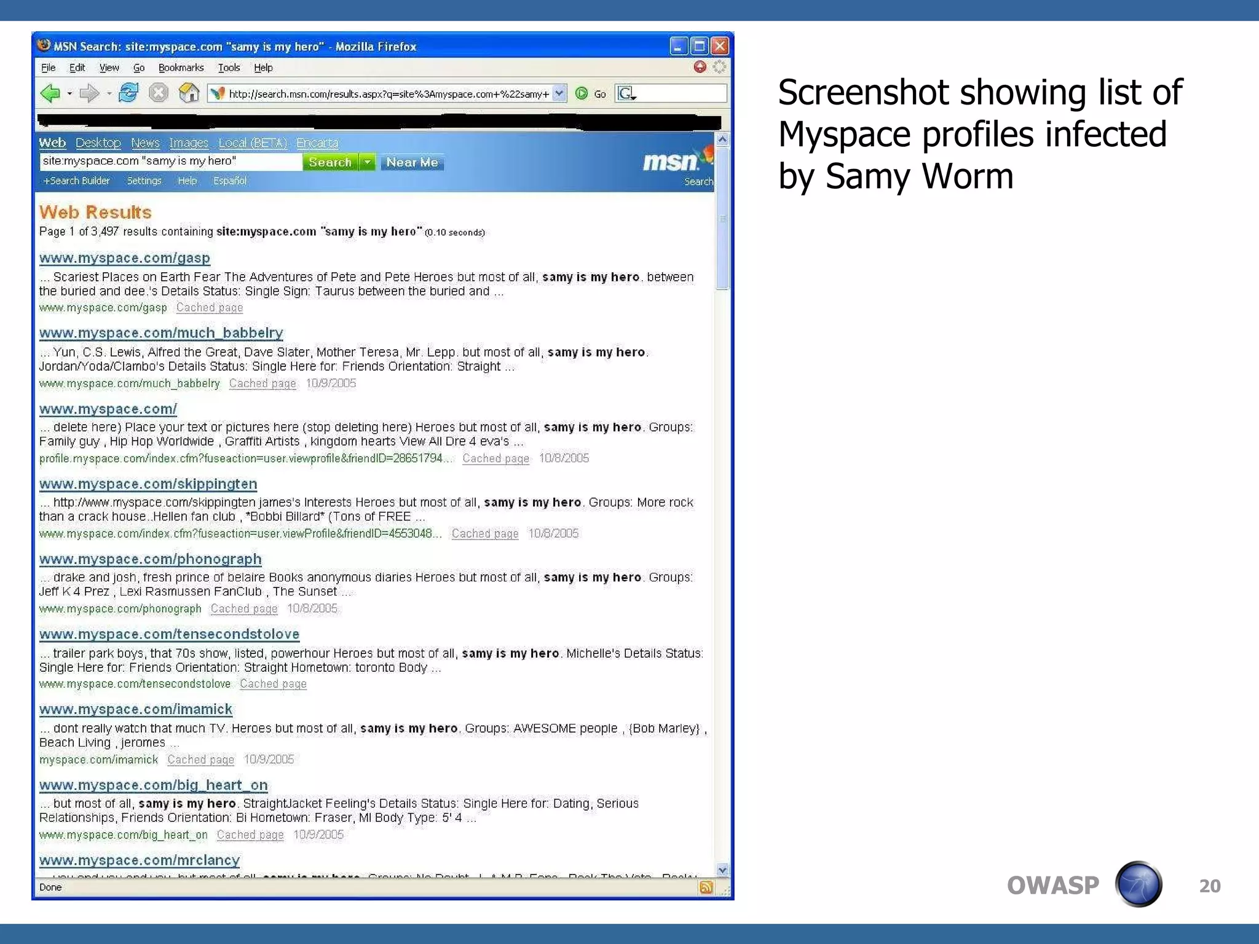
Task: Open the Edit menu
Action: [77, 68]
